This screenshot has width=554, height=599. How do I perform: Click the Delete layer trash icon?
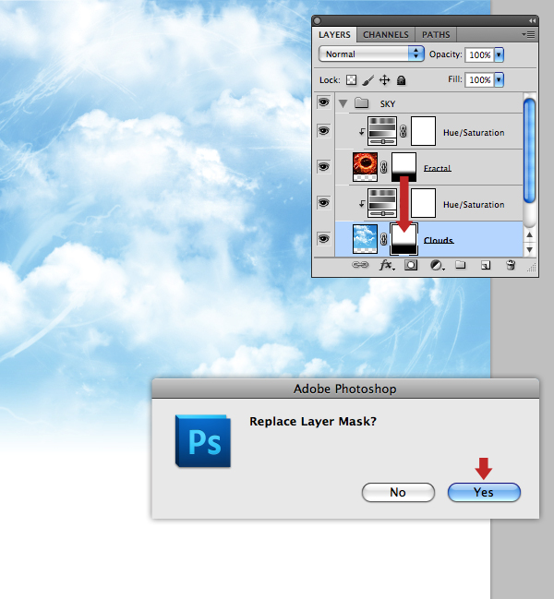pyautogui.click(x=511, y=265)
